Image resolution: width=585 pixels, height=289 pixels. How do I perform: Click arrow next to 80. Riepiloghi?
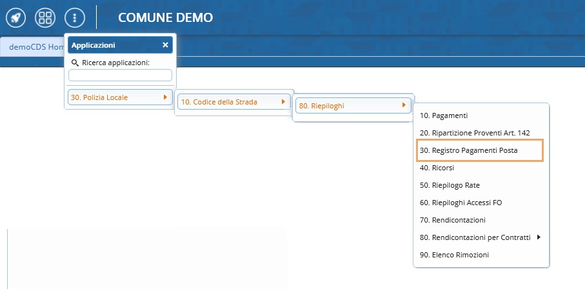click(x=404, y=105)
